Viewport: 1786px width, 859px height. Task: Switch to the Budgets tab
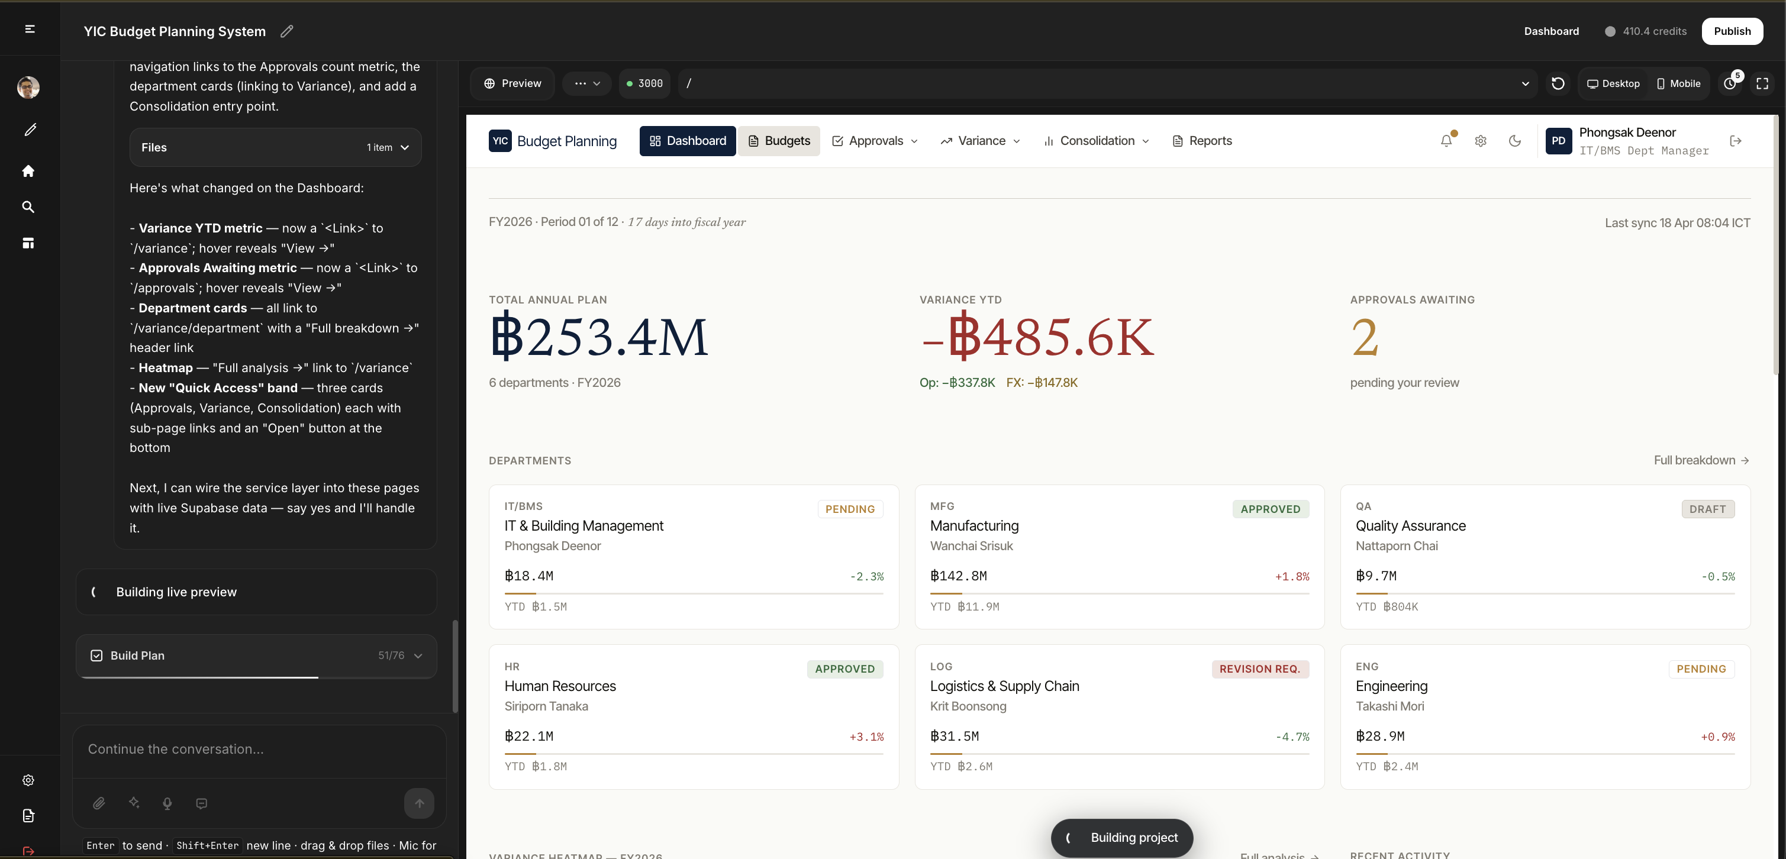click(x=779, y=141)
